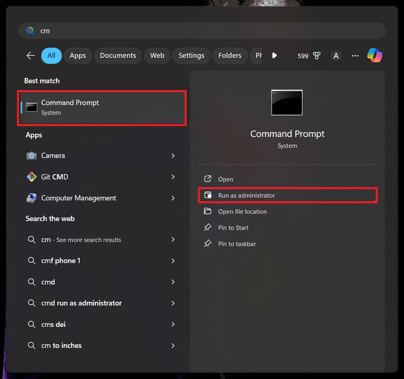Expand the 'cmf phone 1' suggestion arrow
The width and height of the screenshot is (404, 379).
[173, 261]
